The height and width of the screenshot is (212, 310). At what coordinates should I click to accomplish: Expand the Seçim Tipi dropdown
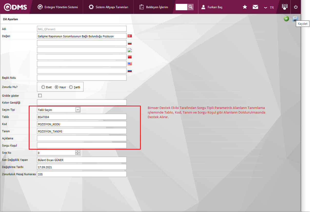(x=78, y=110)
